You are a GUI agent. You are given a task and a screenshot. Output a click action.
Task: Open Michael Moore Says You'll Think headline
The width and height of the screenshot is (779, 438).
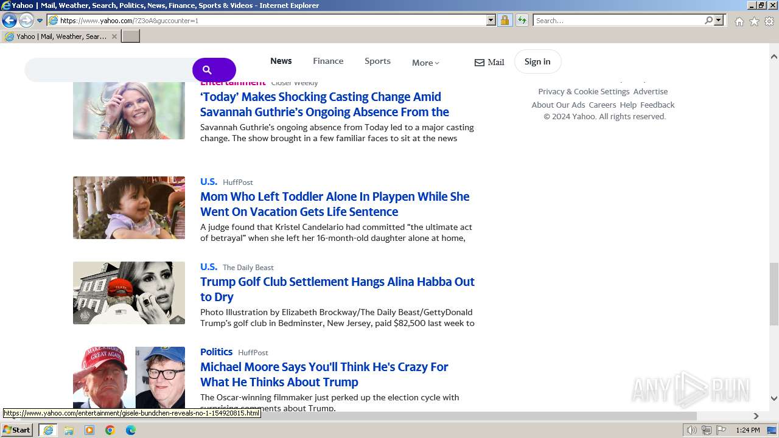pyautogui.click(x=324, y=374)
